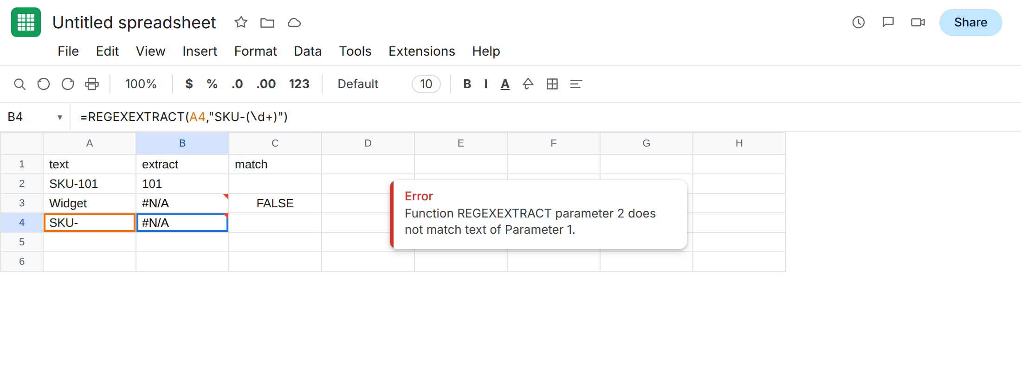Open the zoom 100% dropdown
Image resolution: width=1021 pixels, height=371 pixels.
point(141,84)
